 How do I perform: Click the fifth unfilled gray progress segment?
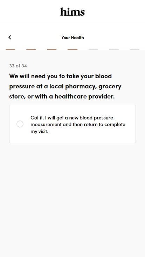tap(93, 50)
